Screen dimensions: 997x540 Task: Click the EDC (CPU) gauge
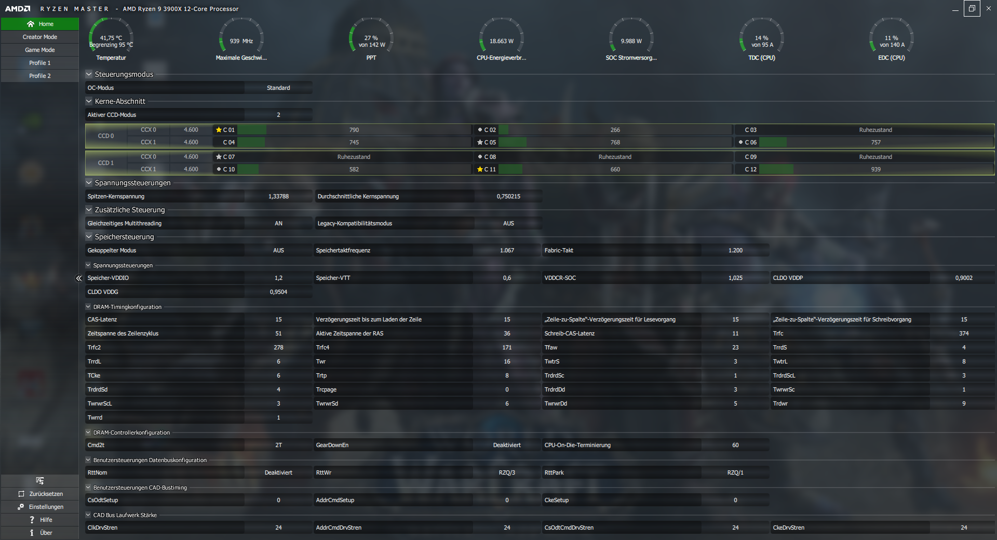892,39
